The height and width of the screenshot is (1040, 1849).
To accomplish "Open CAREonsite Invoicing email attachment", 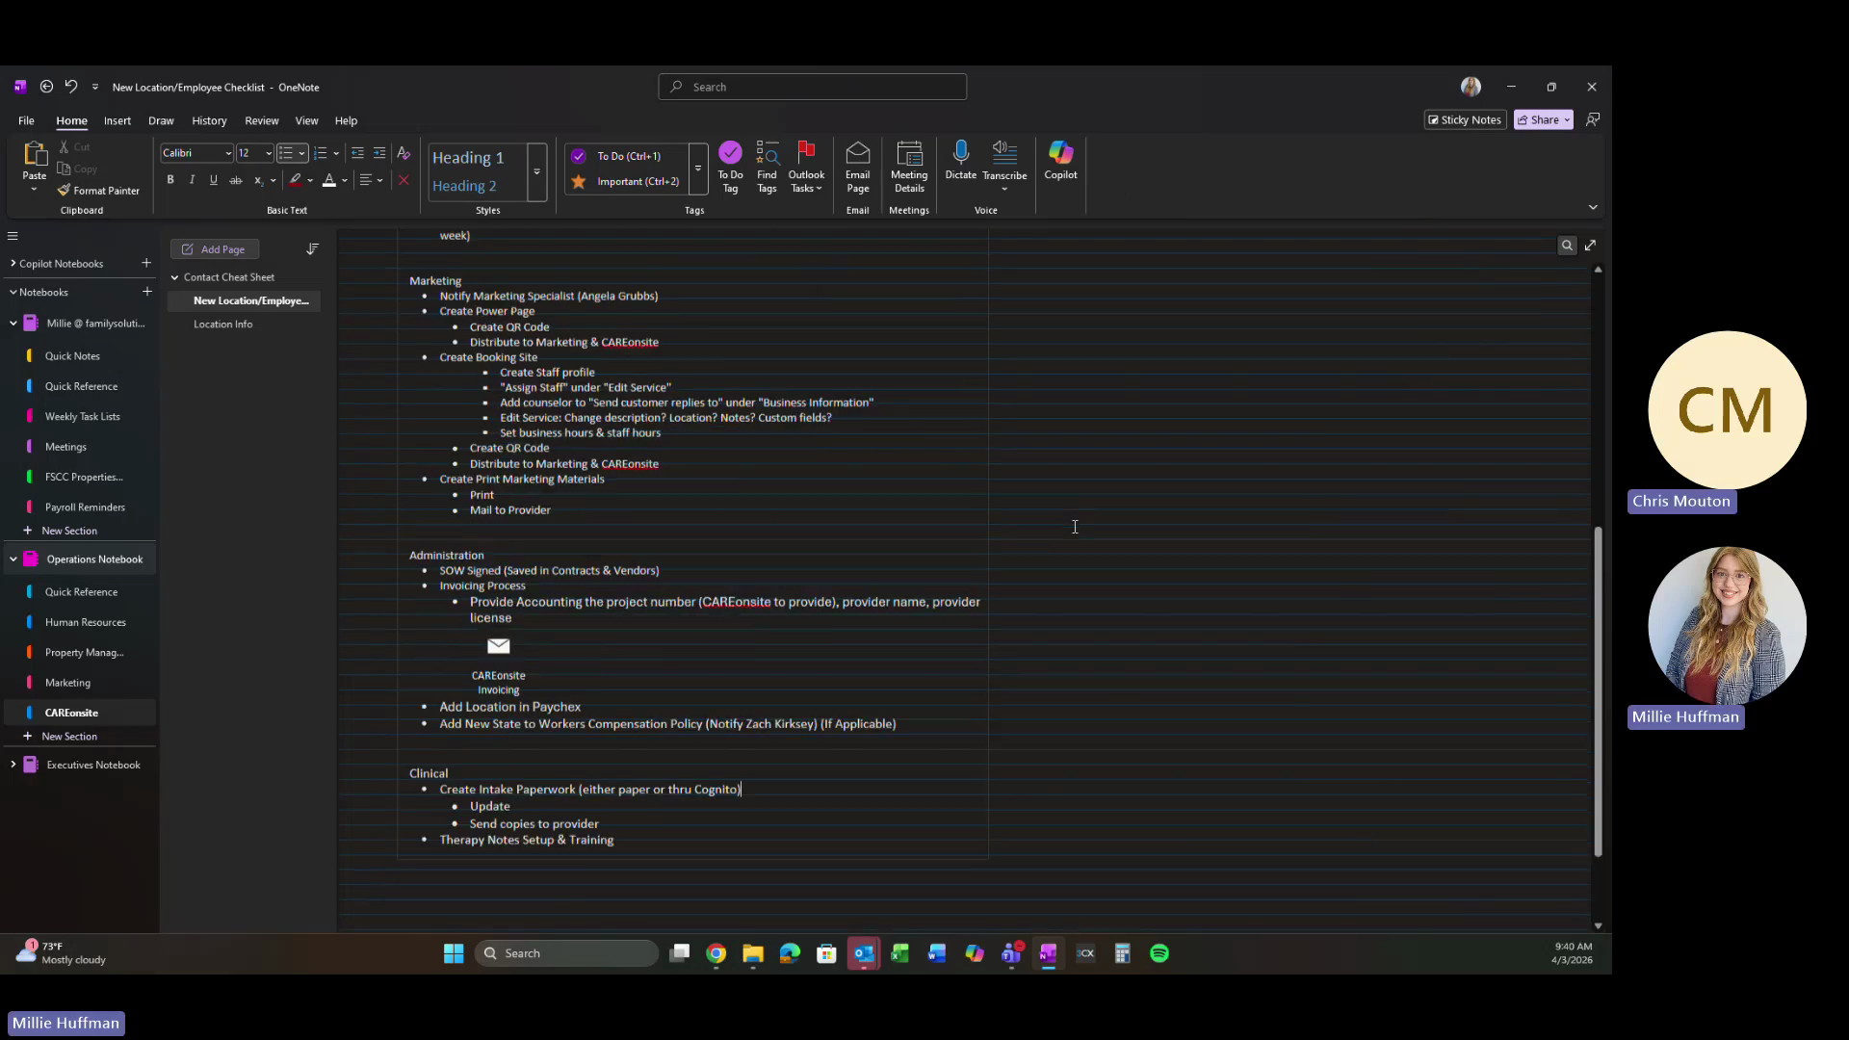I will pos(498,664).
